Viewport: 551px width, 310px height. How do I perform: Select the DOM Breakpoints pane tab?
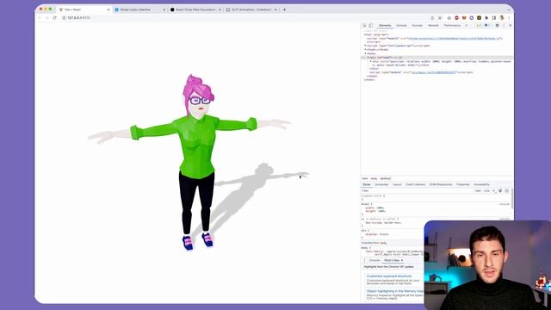point(441,184)
